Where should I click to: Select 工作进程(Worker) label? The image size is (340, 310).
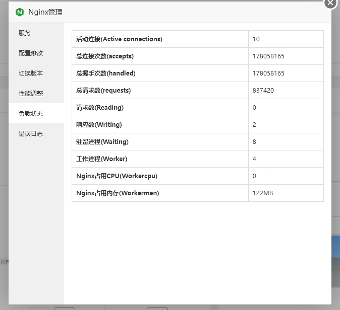101,159
